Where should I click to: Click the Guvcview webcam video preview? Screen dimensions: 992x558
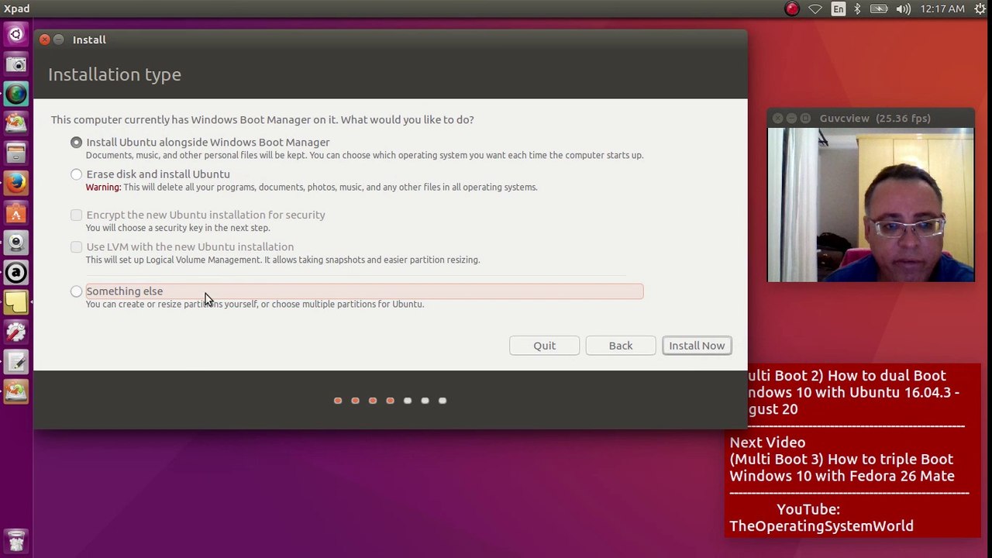tap(870, 205)
